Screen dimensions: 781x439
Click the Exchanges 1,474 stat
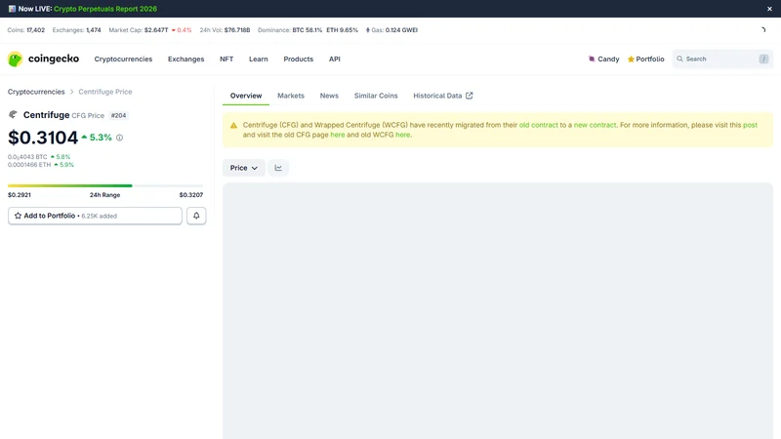[77, 30]
